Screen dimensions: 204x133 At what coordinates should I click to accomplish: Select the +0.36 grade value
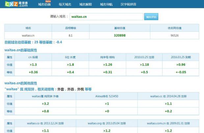pos(33,72)
